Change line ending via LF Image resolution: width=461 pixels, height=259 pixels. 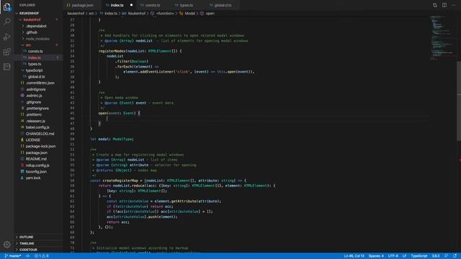pyautogui.click(x=404, y=256)
